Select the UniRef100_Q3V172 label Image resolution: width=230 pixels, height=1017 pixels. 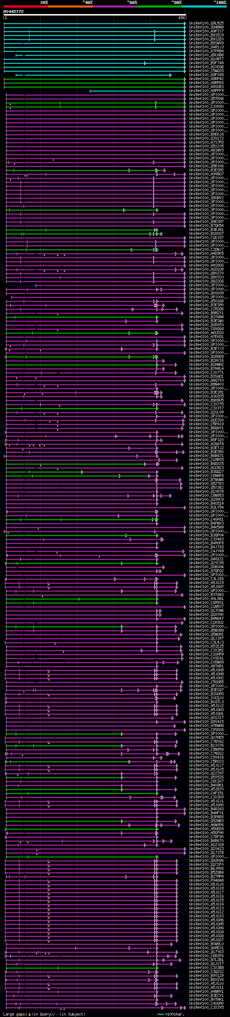[x=206, y=138]
